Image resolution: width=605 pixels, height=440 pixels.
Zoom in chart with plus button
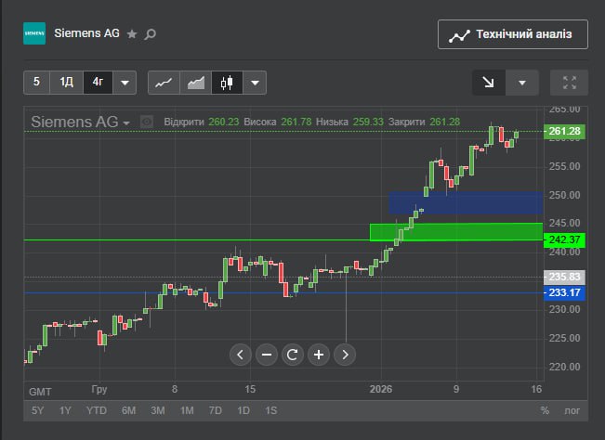pos(319,354)
